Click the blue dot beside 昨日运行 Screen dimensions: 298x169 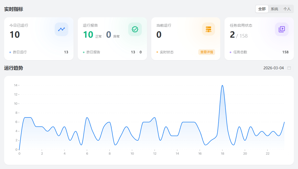[10, 52]
